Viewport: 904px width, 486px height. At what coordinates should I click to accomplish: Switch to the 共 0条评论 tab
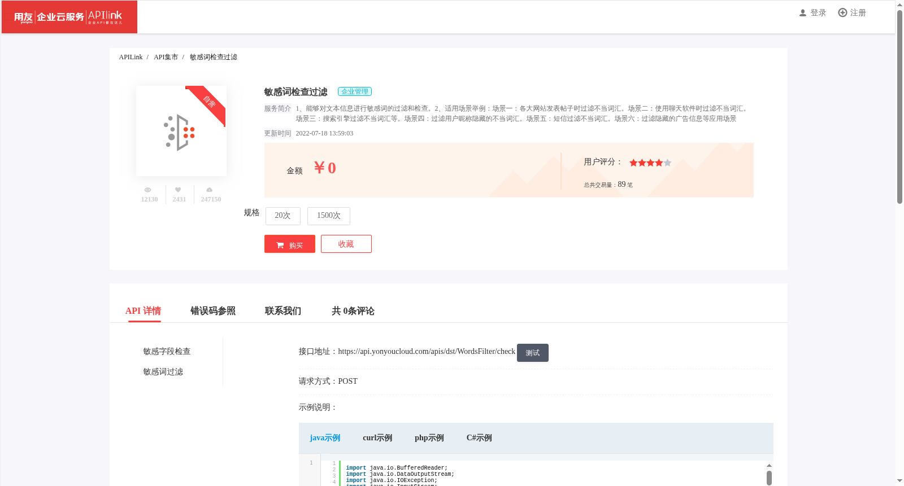[353, 311]
